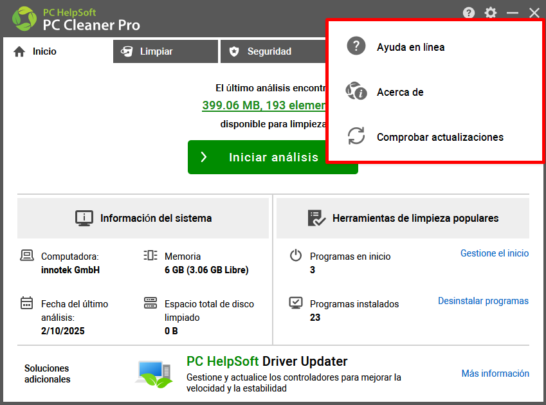The image size is (546, 405).
Task: Click the power icon next to Programas en inicio
Action: 296,255
